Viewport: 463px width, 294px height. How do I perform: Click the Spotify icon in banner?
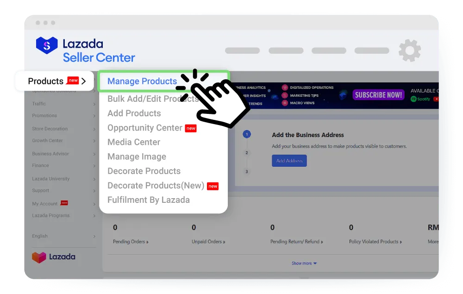[x=420, y=99]
